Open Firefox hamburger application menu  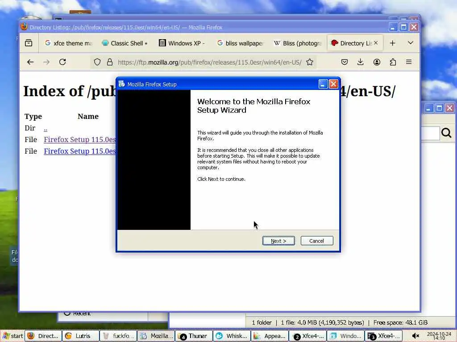(x=409, y=62)
